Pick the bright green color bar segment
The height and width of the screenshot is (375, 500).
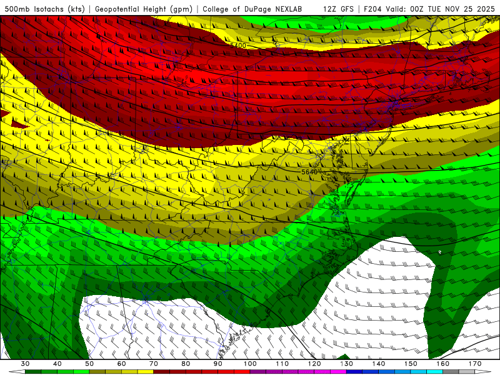coord(81,372)
